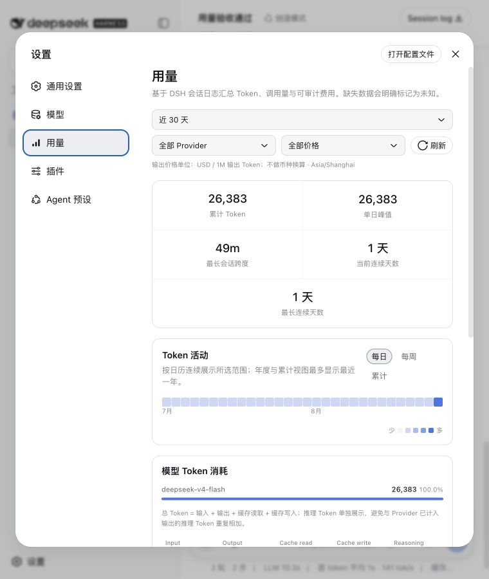This screenshot has height=579, width=489.
Task: Switch Token activity to 每周 weekly
Action: 409,356
